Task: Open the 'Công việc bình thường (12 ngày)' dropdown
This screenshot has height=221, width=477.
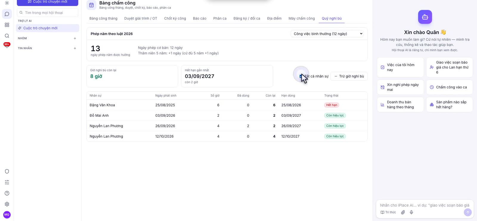Action: [327, 34]
